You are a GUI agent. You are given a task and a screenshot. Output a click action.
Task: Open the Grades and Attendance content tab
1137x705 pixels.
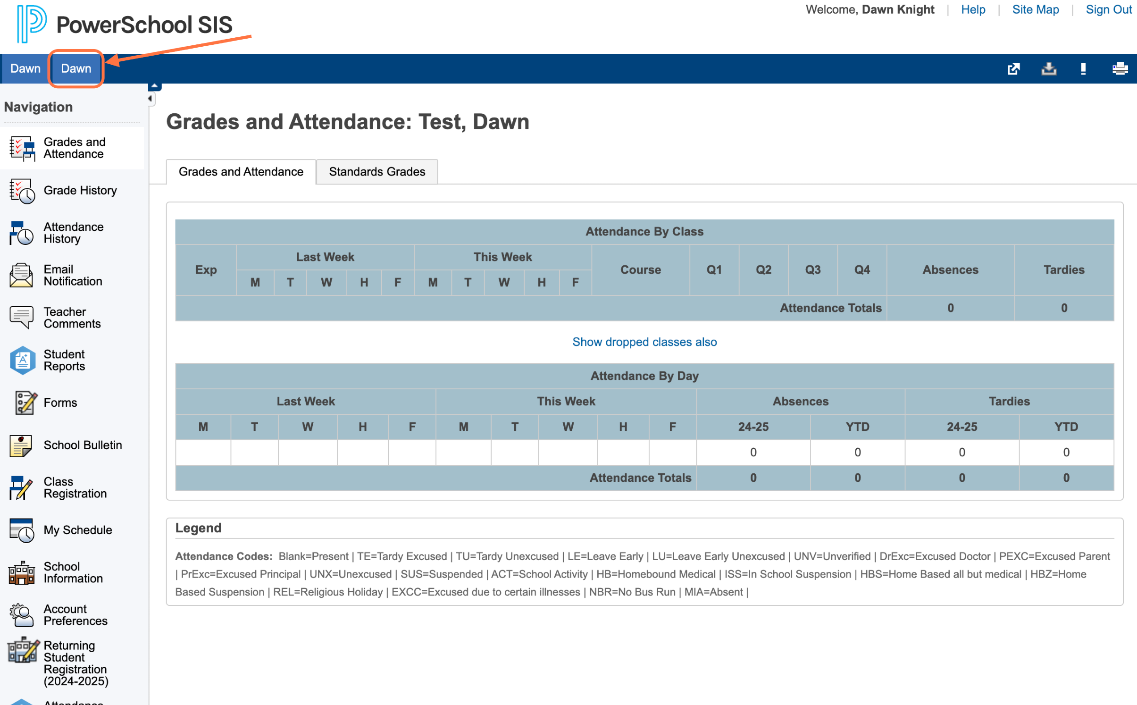[x=241, y=172]
